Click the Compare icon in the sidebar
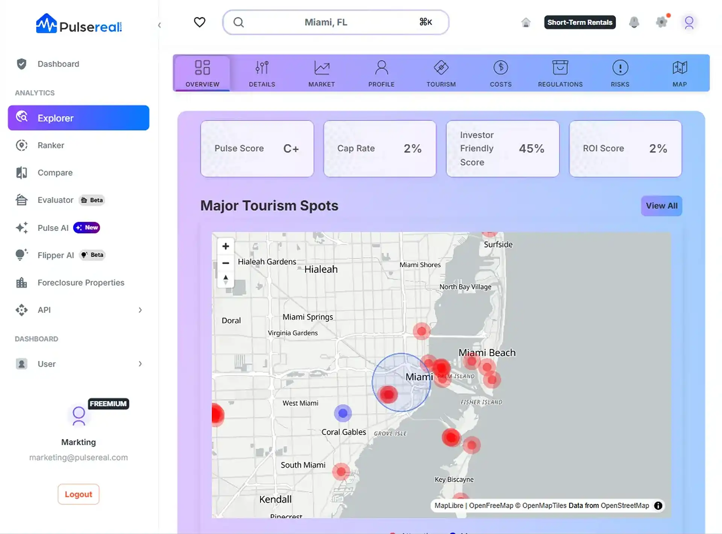 click(x=21, y=172)
